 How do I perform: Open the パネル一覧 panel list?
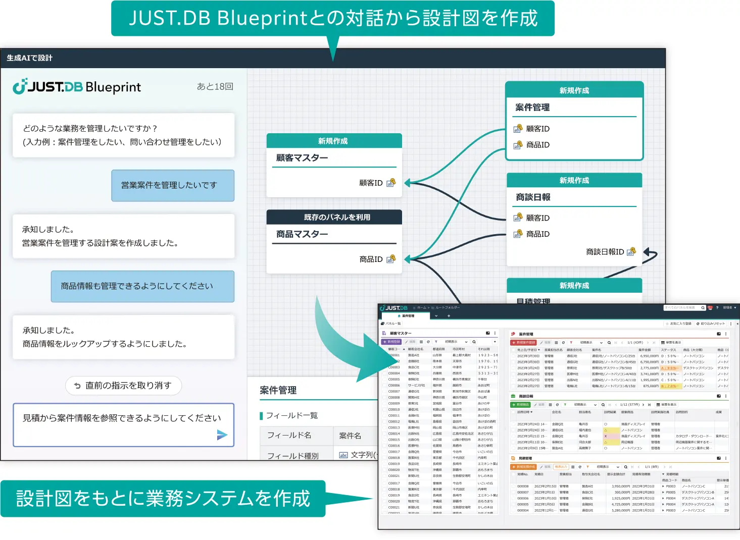click(391, 323)
